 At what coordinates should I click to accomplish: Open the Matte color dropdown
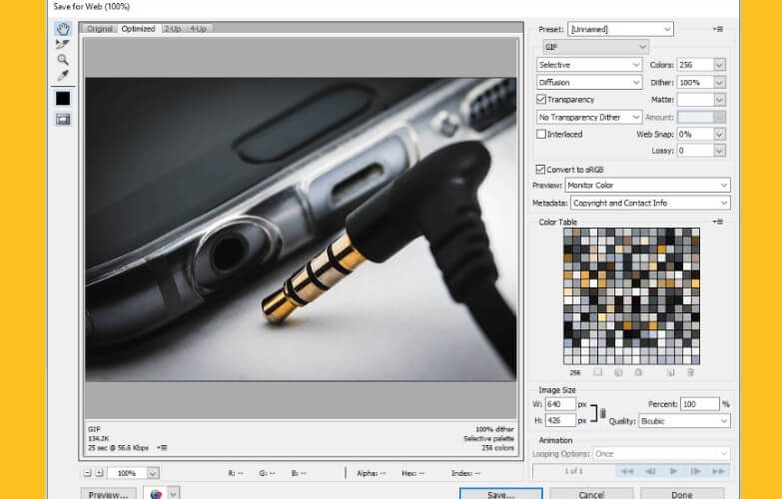click(x=719, y=100)
